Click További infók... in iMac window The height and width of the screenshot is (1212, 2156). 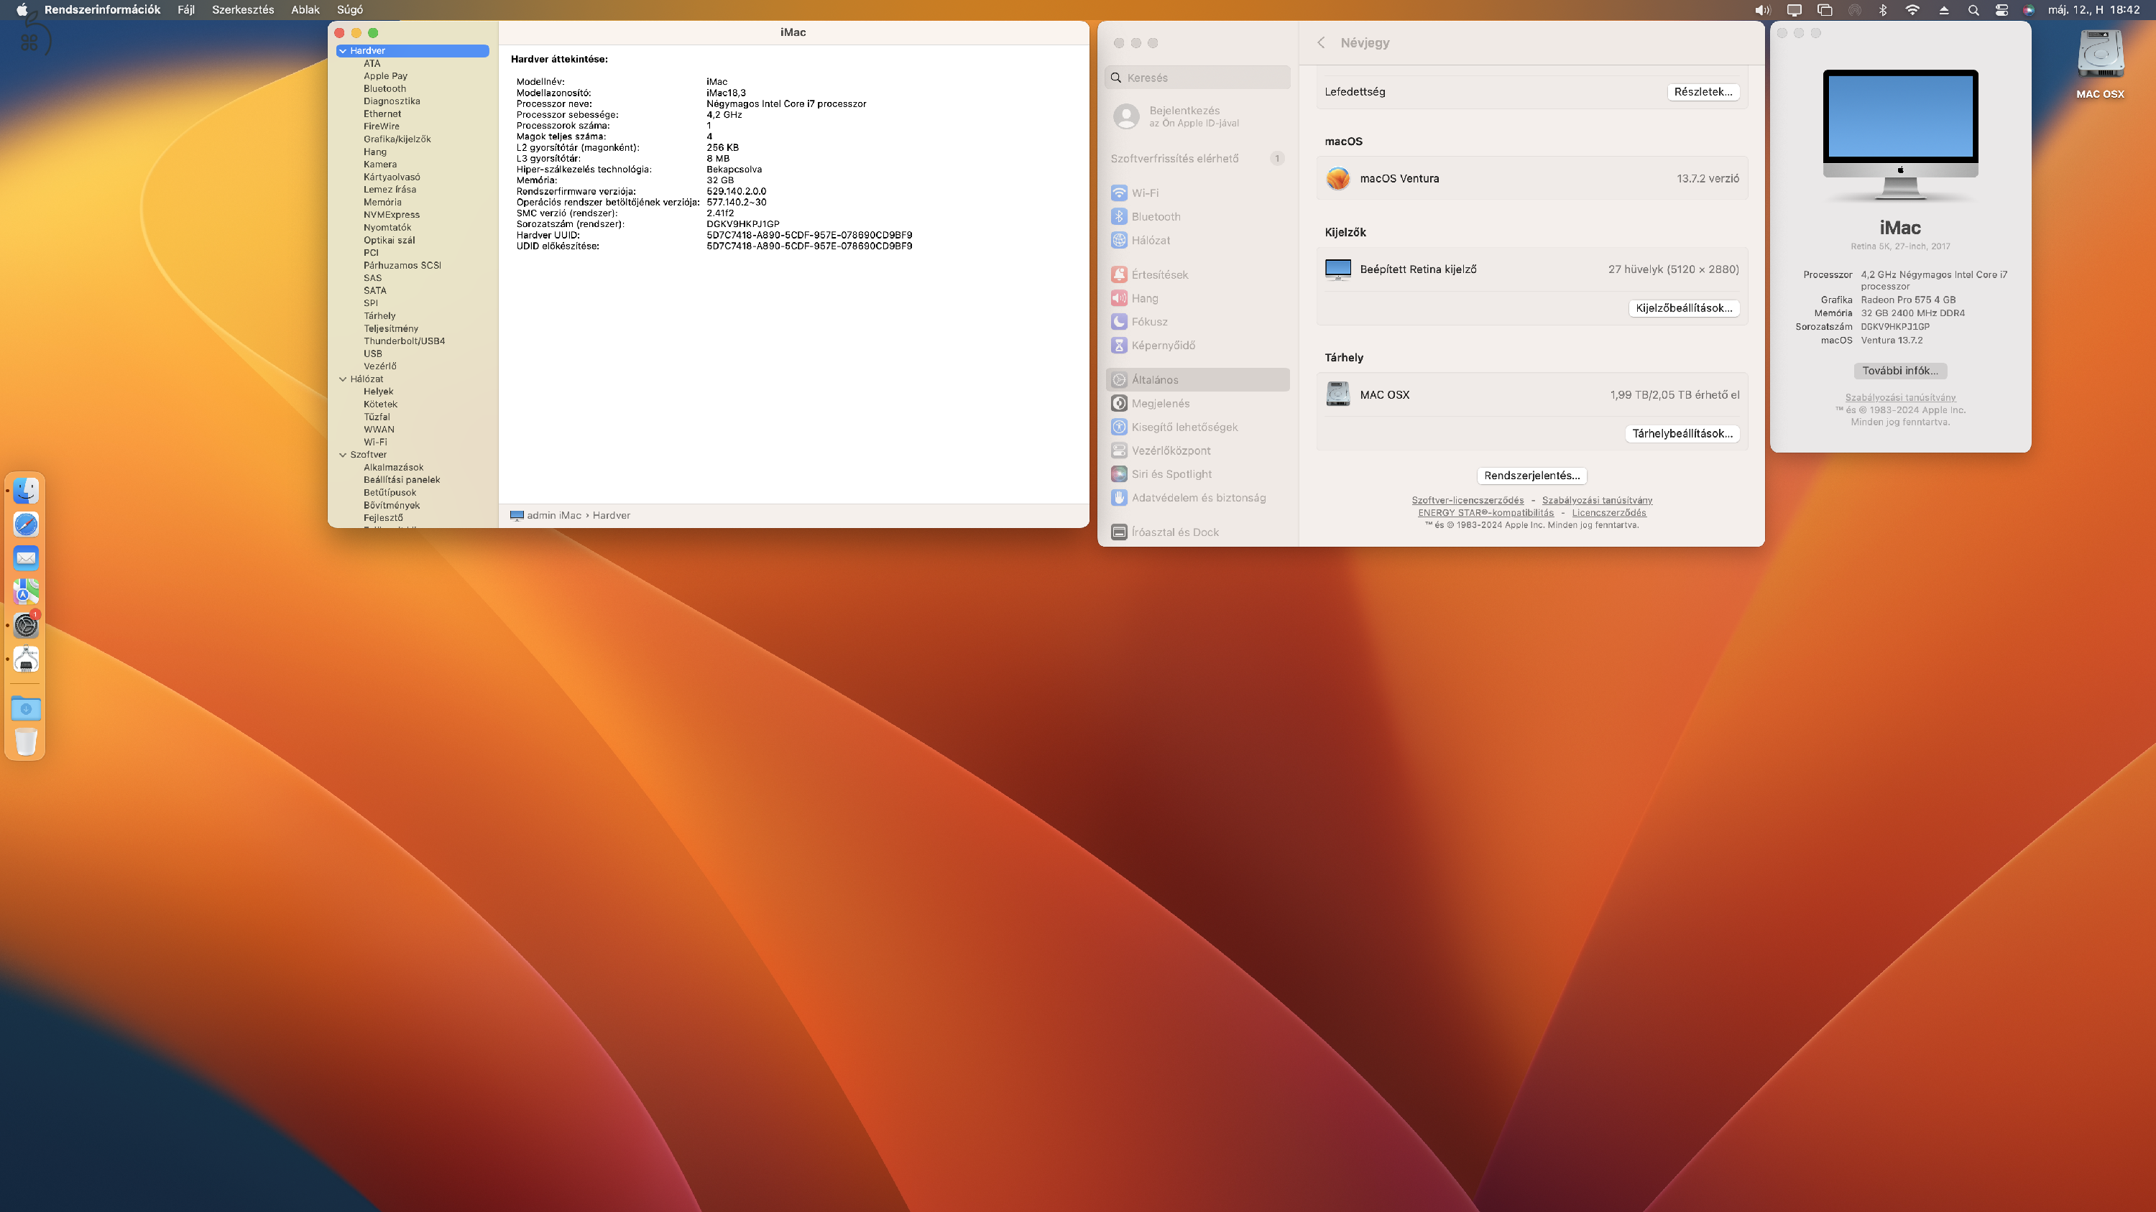point(1900,371)
